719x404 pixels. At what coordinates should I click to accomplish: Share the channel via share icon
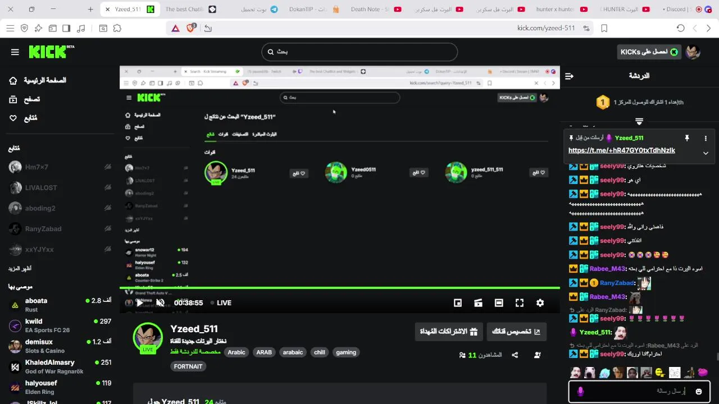(x=515, y=355)
